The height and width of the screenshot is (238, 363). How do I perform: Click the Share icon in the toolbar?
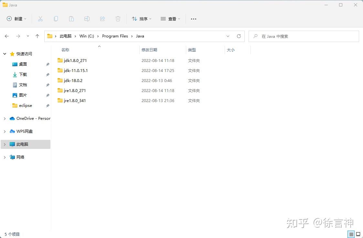point(102,19)
